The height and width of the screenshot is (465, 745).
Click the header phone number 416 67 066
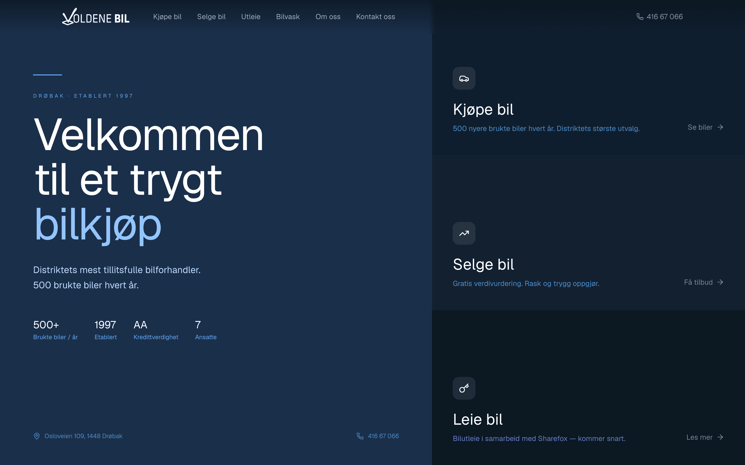(665, 17)
